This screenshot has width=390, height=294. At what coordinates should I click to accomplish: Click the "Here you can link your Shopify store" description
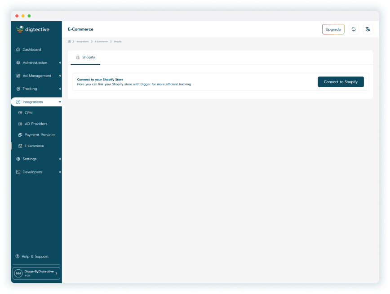134,85
